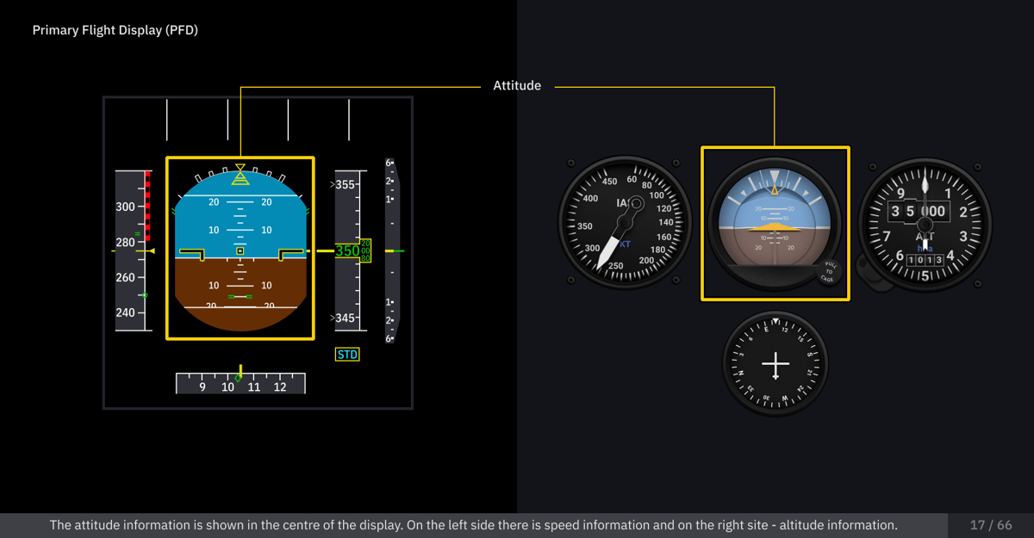The width and height of the screenshot is (1034, 538).
Task: Open the 17 / 66 page counter
Action: click(x=990, y=525)
